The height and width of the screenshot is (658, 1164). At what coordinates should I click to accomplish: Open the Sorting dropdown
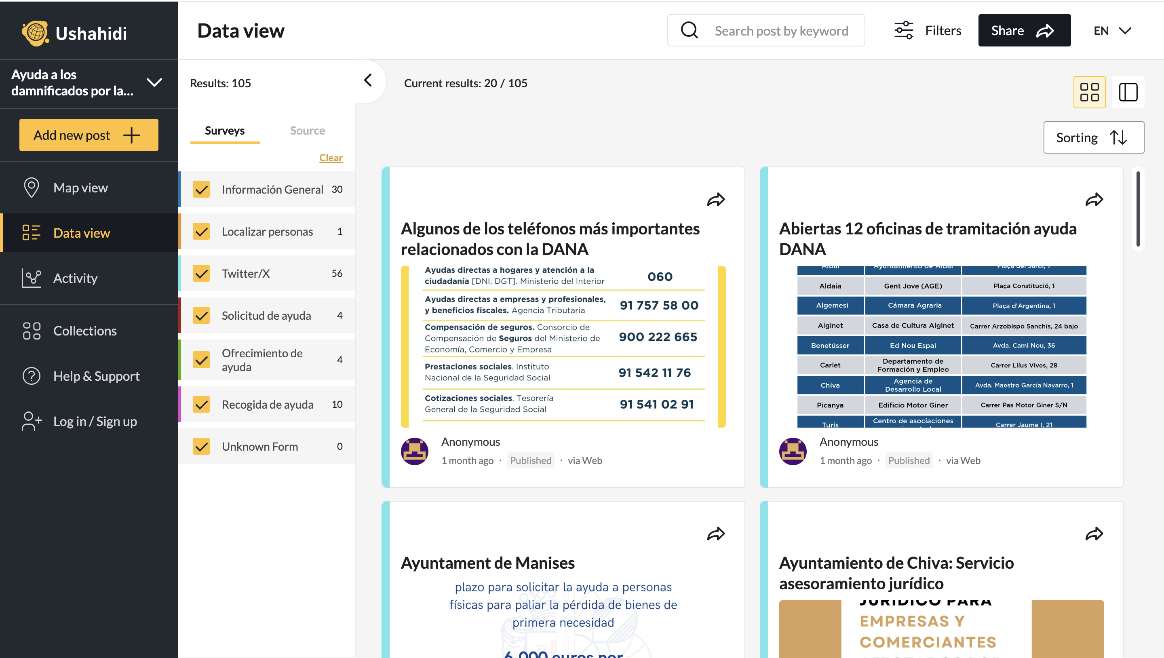1094,137
